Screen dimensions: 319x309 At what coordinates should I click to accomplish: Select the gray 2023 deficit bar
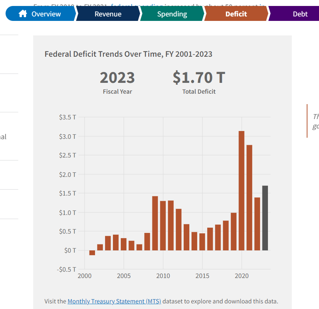coord(265,218)
